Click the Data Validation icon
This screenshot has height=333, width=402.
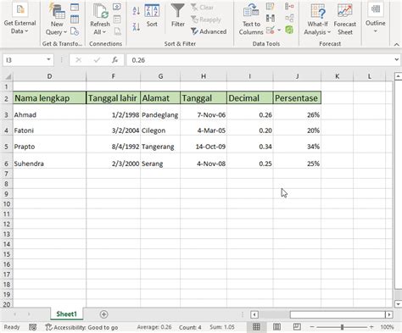coord(271,30)
